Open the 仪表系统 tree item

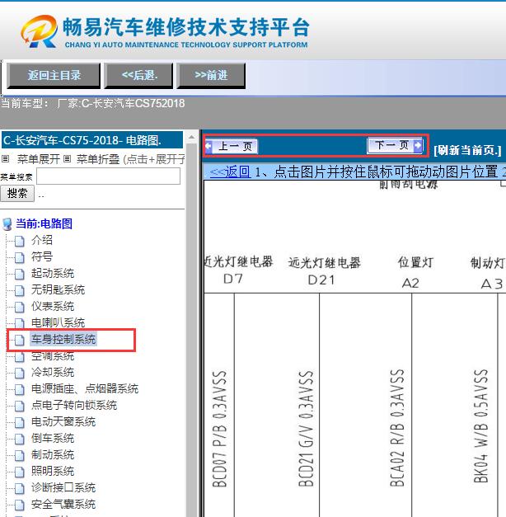53,306
